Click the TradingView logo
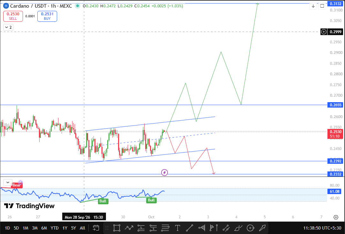Viewport: 345px width, 234px height. tap(29, 206)
